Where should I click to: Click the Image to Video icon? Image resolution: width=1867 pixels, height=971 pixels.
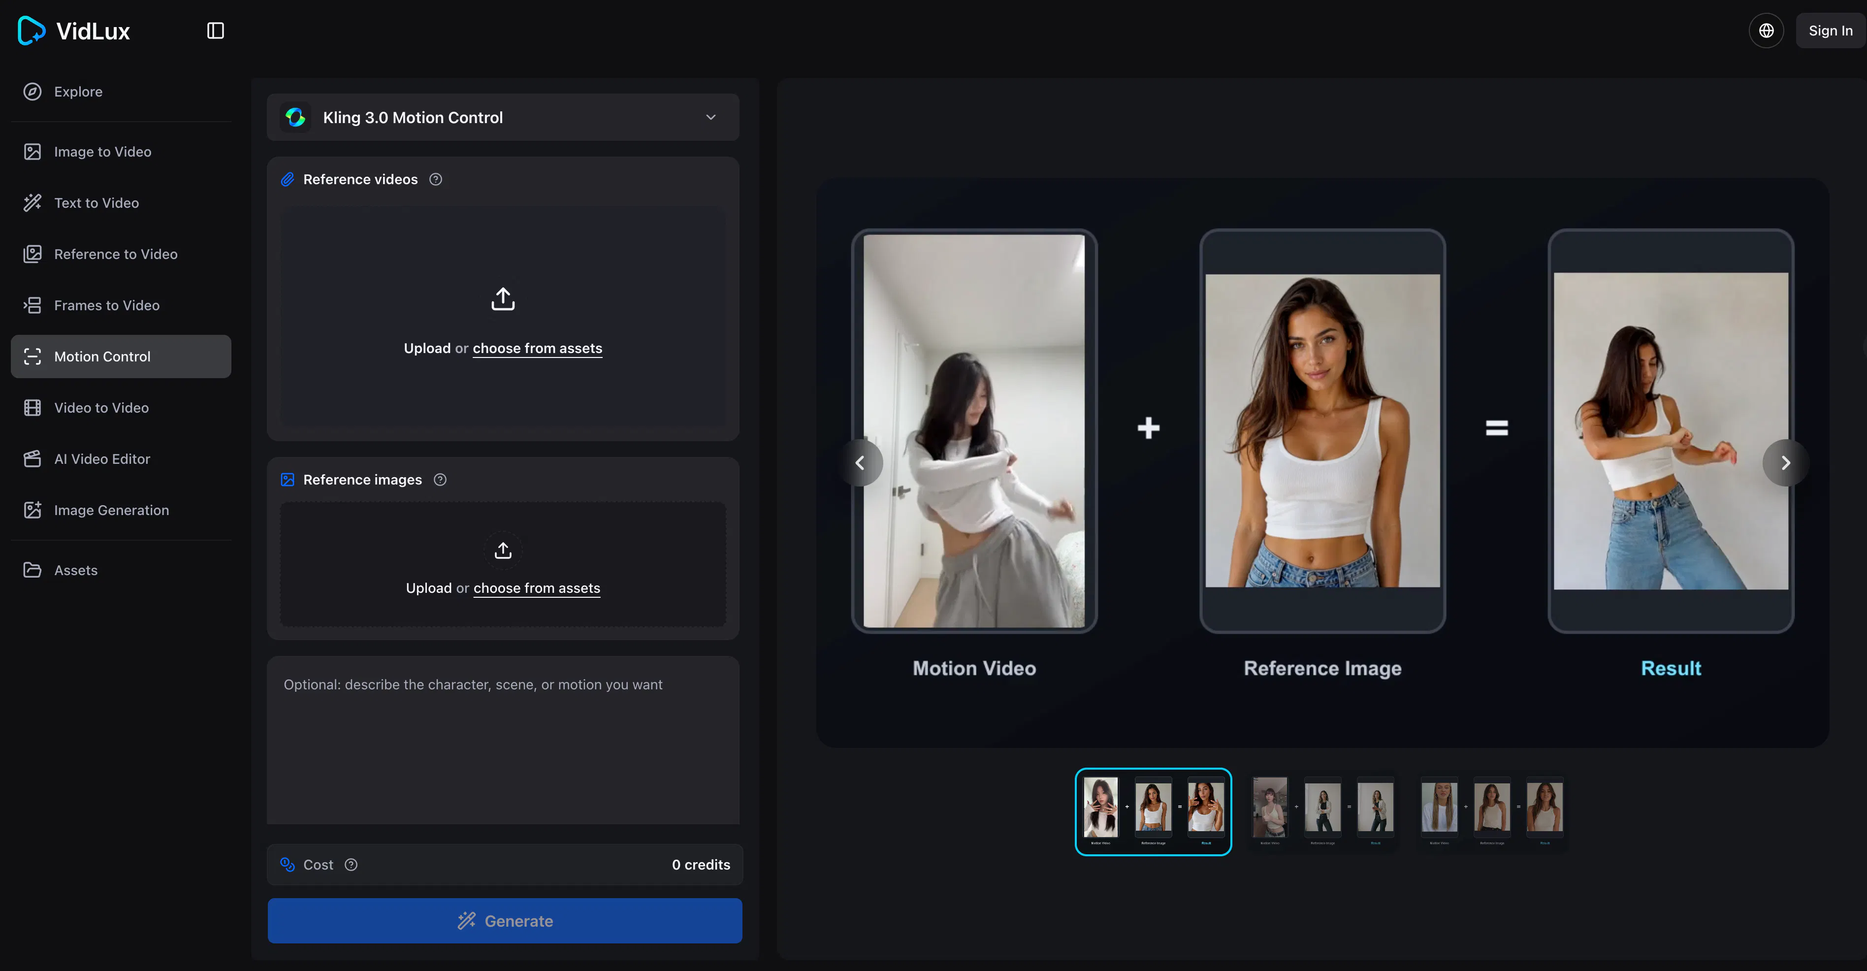(x=32, y=152)
